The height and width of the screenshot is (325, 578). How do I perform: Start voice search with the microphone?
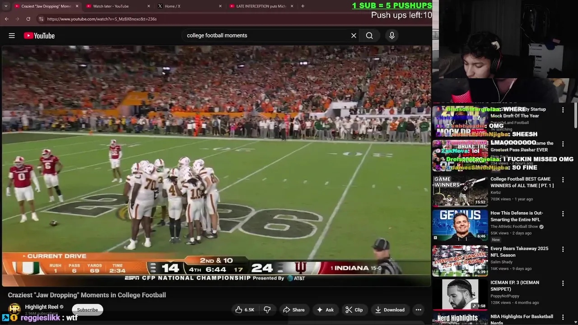[392, 36]
